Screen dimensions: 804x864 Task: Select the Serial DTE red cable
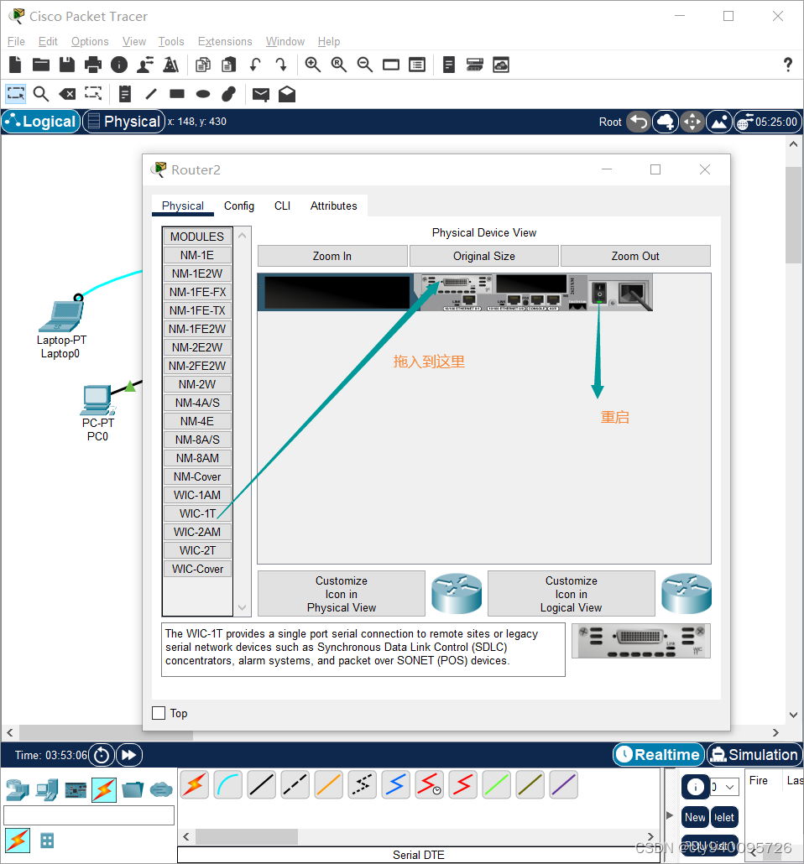click(x=463, y=784)
